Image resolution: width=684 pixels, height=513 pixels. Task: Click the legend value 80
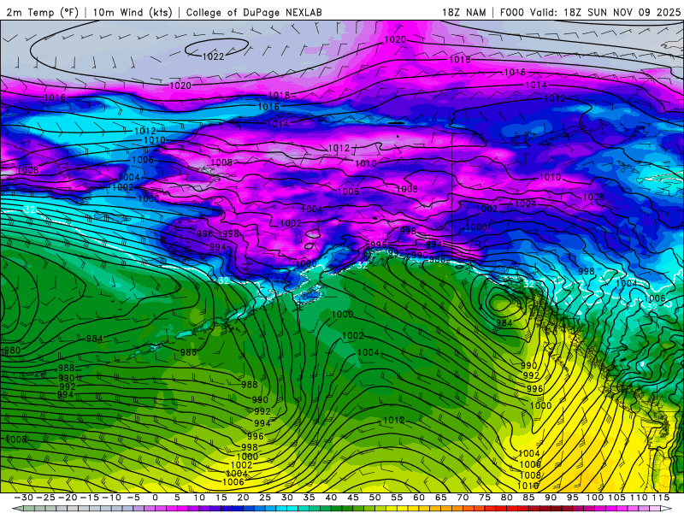506,498
